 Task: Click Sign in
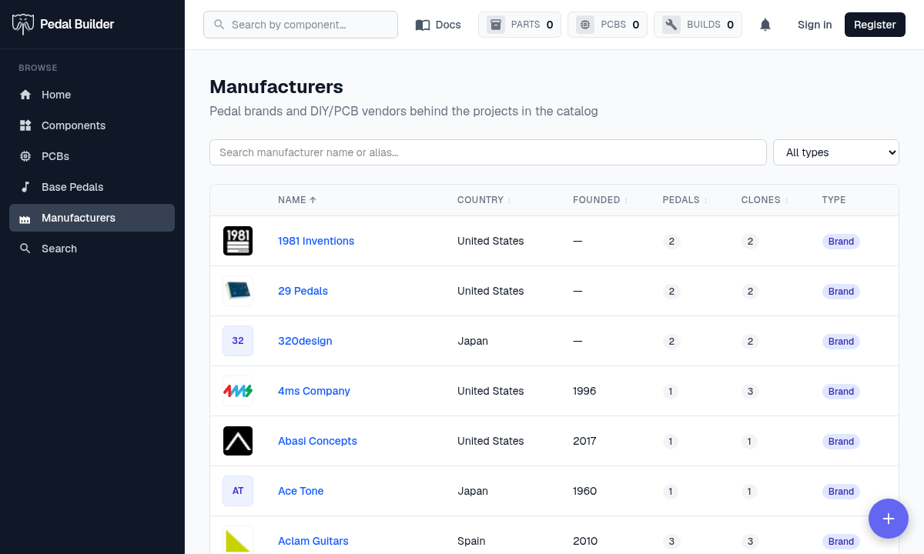coord(815,25)
